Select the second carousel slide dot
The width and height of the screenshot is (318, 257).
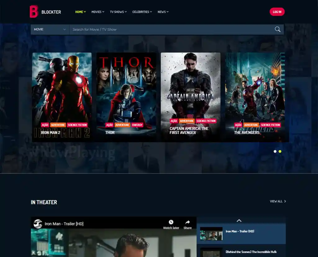click(280, 151)
